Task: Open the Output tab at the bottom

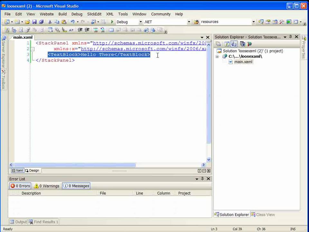Action: (18, 222)
